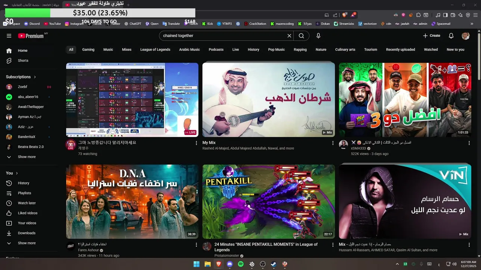Open the Subscriptions section heading chevron
Viewport: 481px width, 270px height.
pyautogui.click(x=35, y=77)
